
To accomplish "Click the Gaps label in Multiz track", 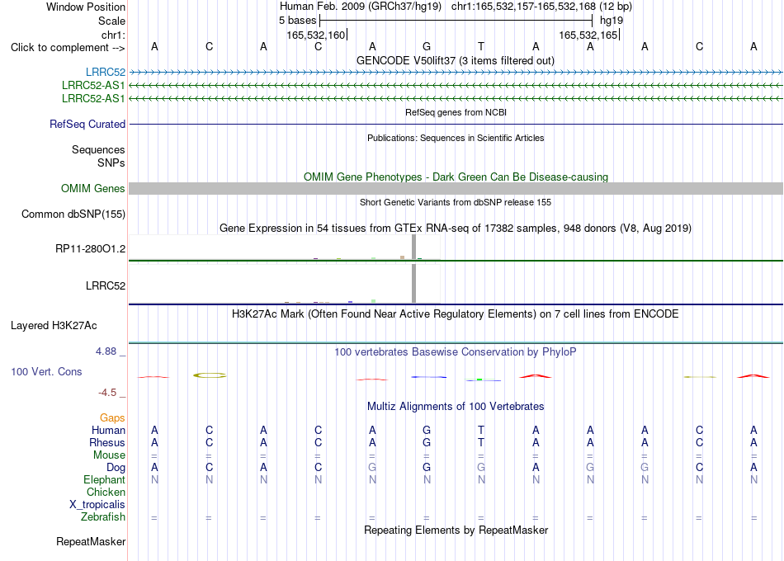I will tap(112, 418).
